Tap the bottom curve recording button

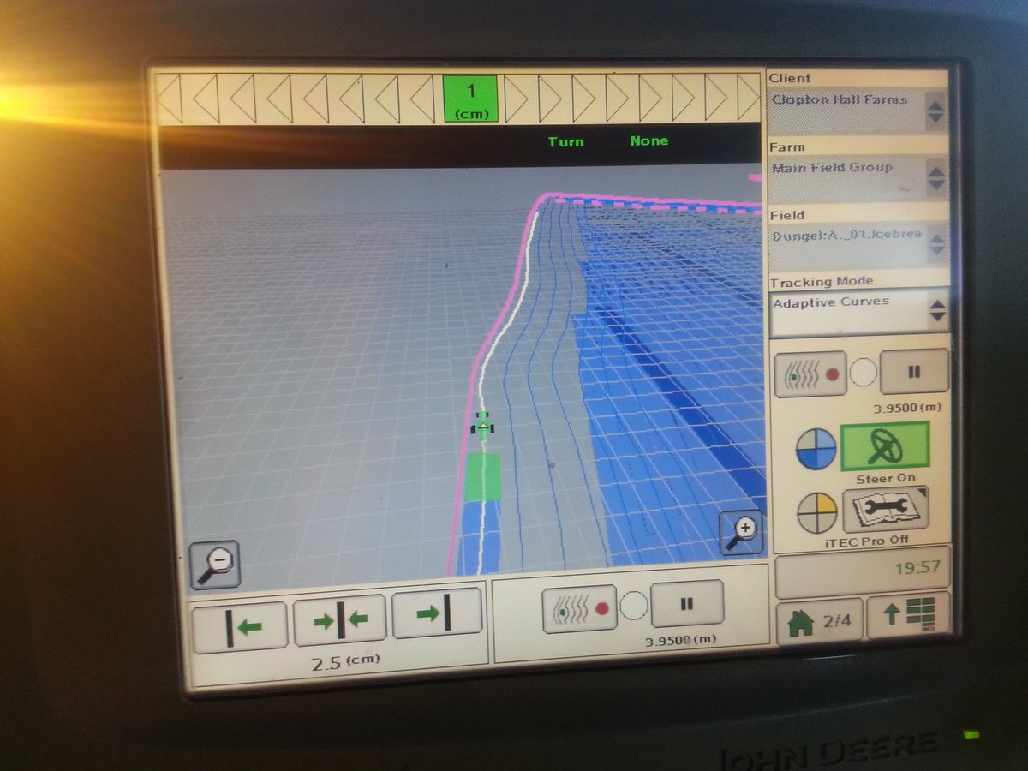pyautogui.click(x=579, y=609)
